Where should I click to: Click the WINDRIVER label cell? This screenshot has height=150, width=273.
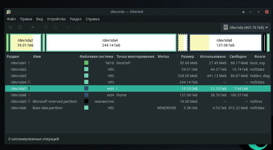click(166, 108)
